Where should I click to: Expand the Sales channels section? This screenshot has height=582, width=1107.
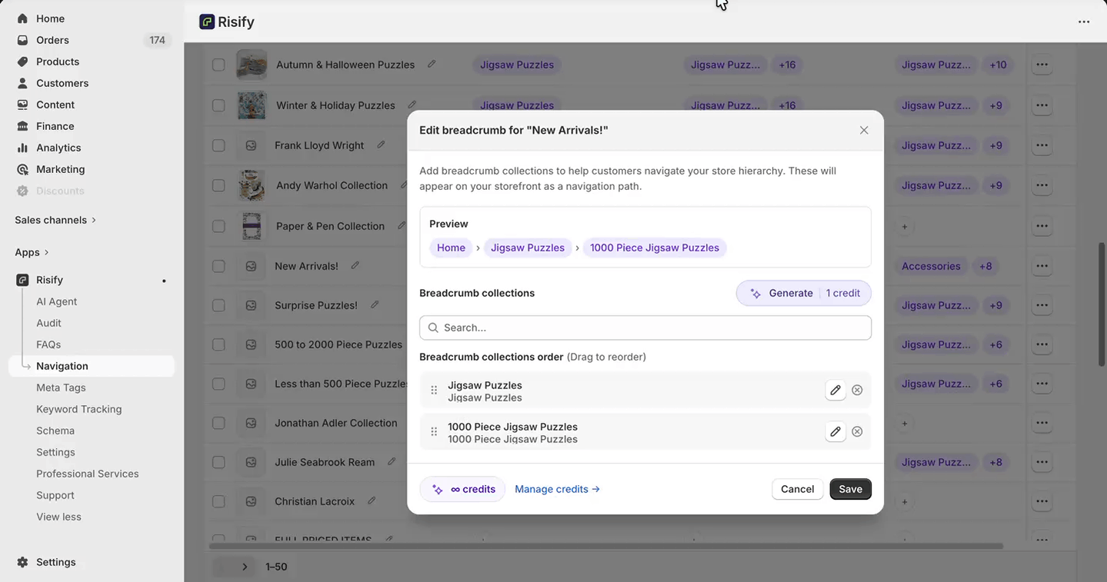click(x=55, y=220)
